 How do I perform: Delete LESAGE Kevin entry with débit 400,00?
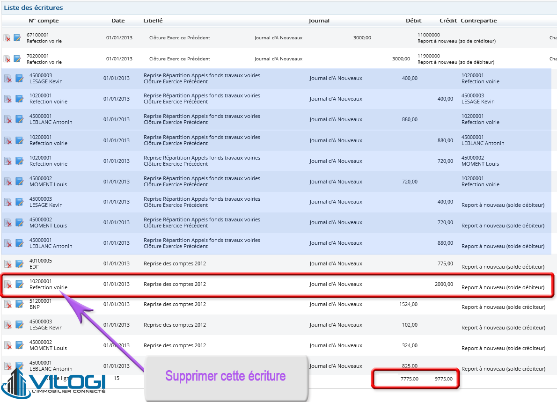[x=8, y=79]
